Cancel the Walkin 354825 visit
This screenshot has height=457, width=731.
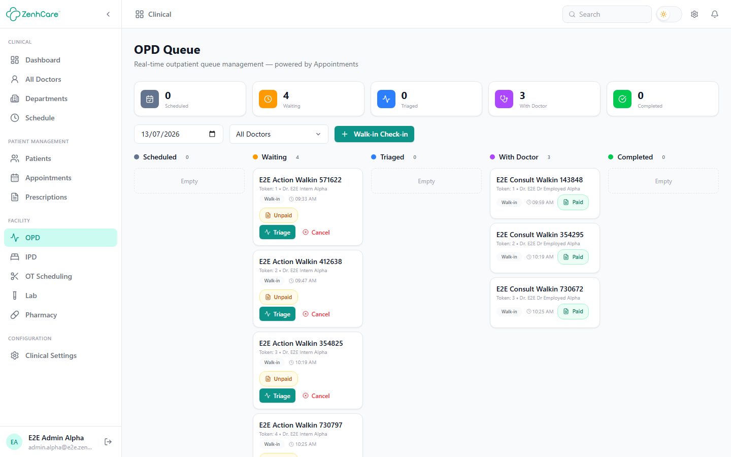click(x=316, y=396)
